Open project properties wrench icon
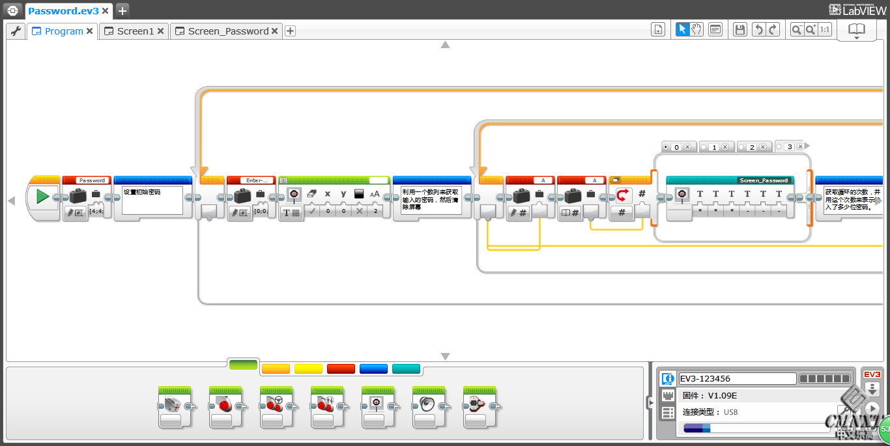The width and height of the screenshot is (890, 446). pos(16,31)
